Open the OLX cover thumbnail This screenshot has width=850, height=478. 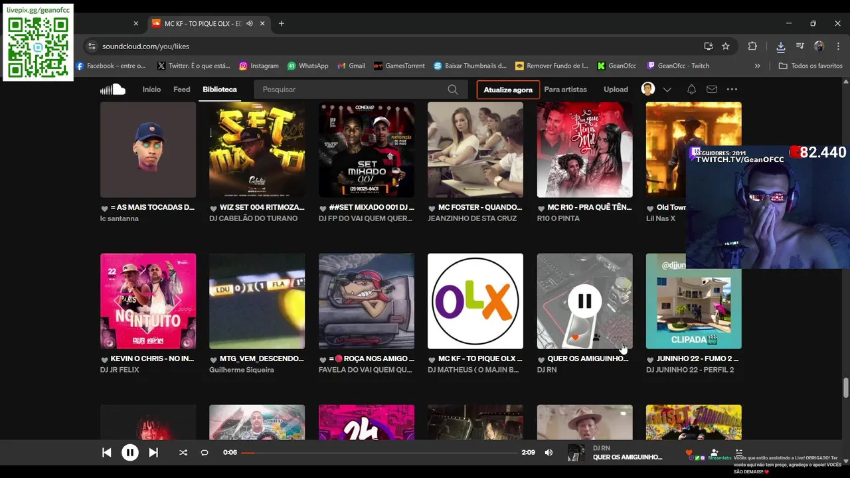[475, 301]
